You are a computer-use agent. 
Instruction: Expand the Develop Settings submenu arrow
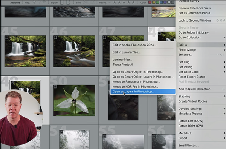click(224, 109)
